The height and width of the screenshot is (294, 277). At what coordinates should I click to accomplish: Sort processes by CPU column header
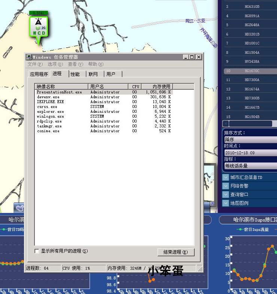coord(135,86)
